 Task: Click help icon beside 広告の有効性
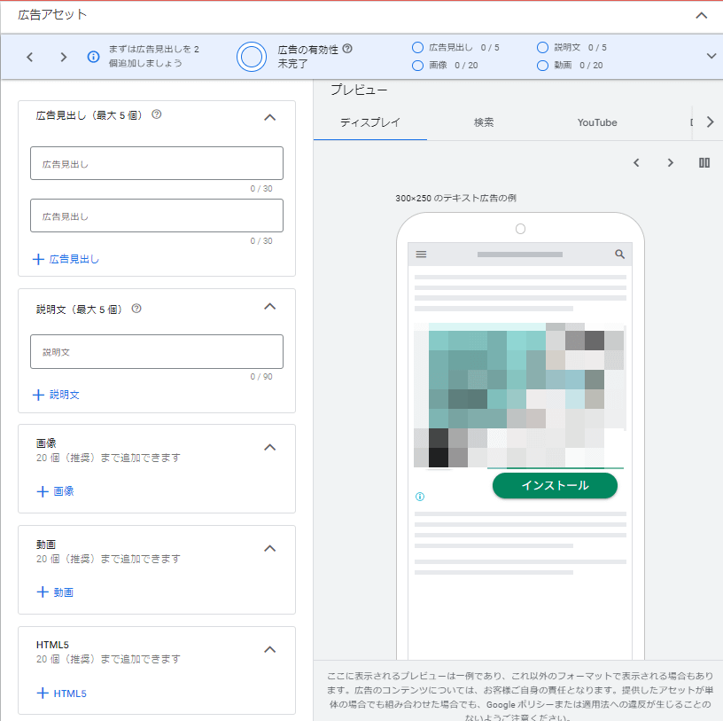347,49
